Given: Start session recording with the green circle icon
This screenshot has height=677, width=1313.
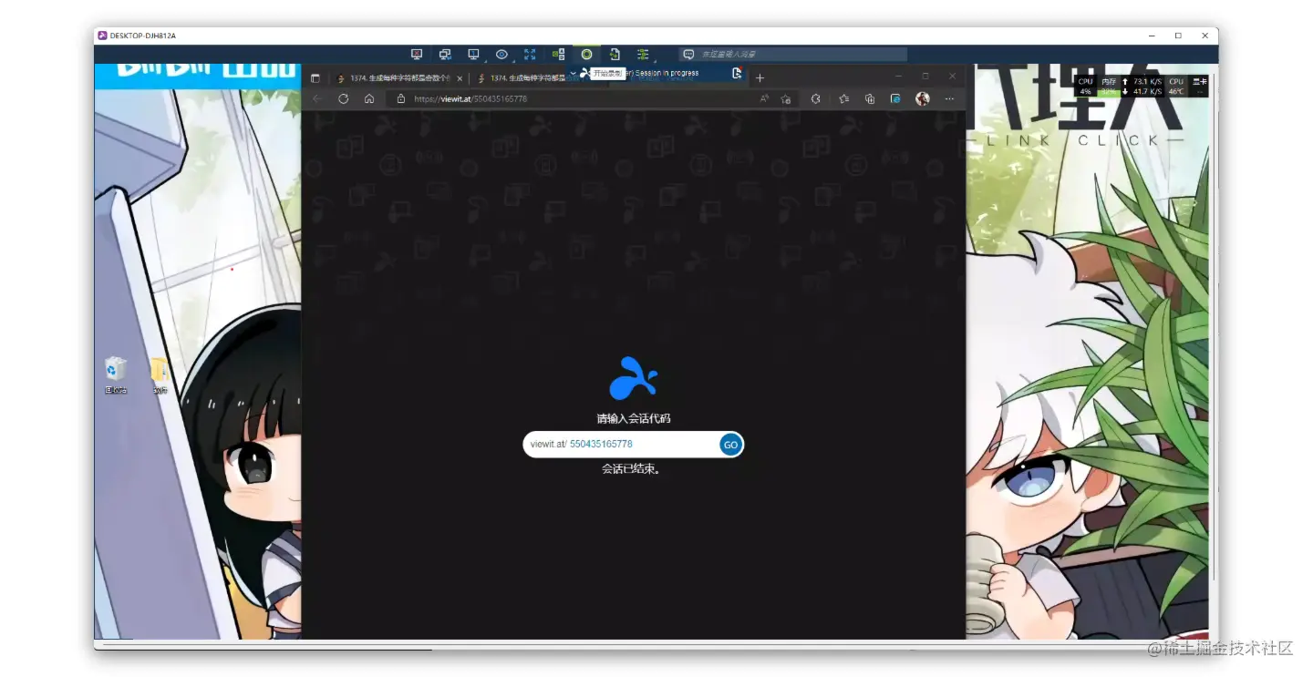Looking at the screenshot, I should pos(586,55).
